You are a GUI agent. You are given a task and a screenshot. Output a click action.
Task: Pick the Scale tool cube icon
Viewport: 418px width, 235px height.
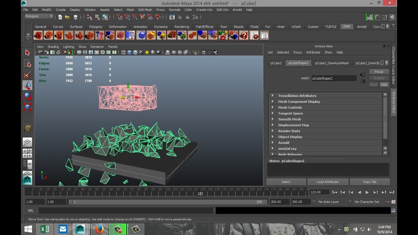click(x=27, y=107)
